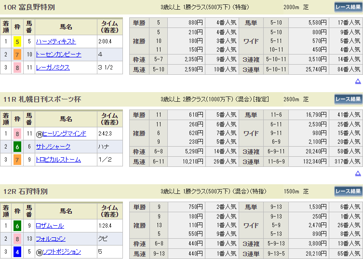Viewport: 363px width, 259px height.
Task: Open horse link トロピカルストーム
Action: coord(58,160)
